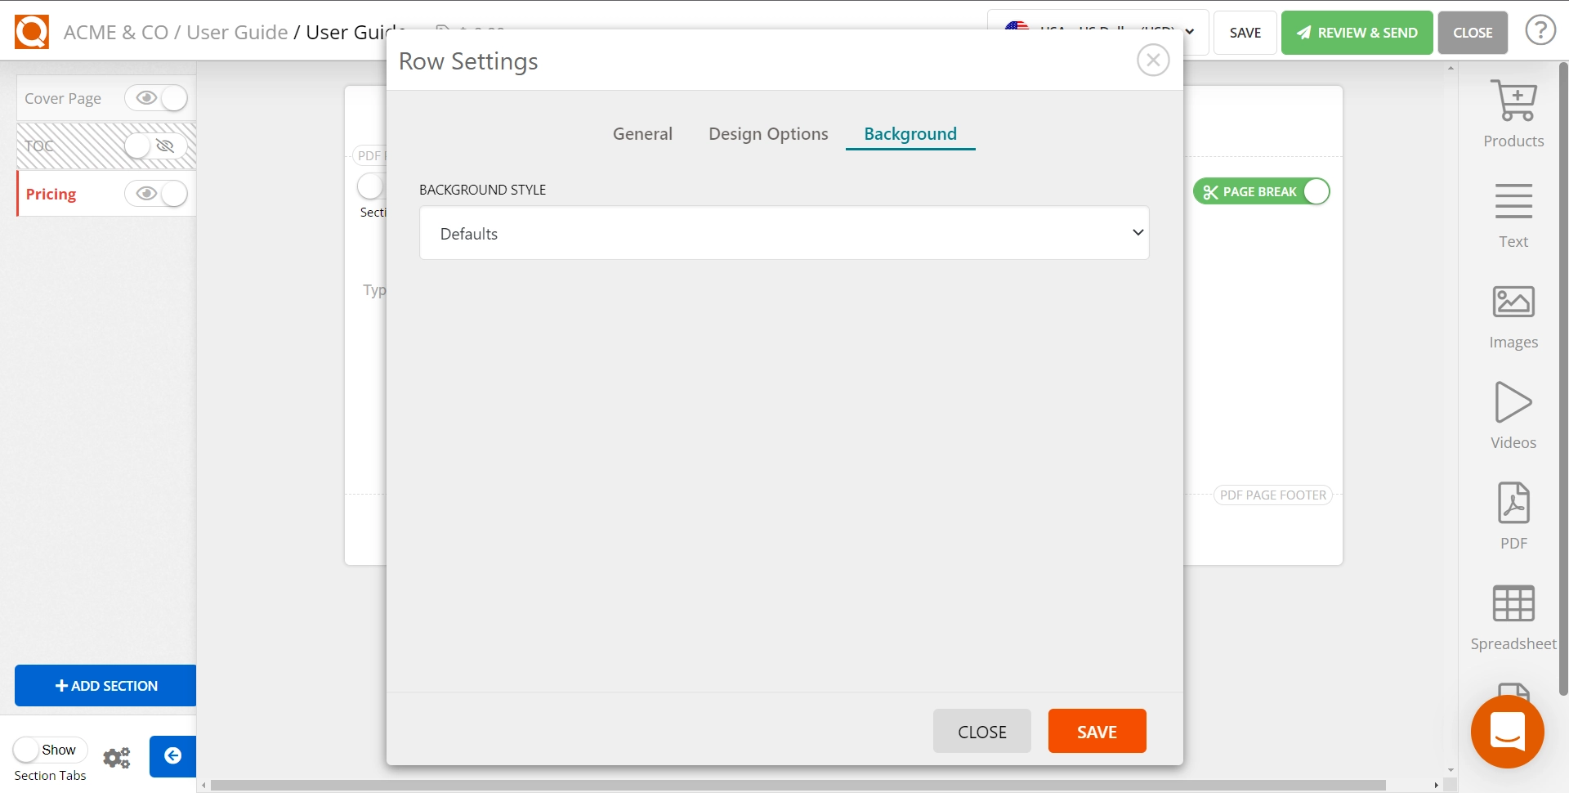Click the REVIEW & SEND button
Image resolution: width=1569 pixels, height=793 pixels.
click(x=1357, y=33)
